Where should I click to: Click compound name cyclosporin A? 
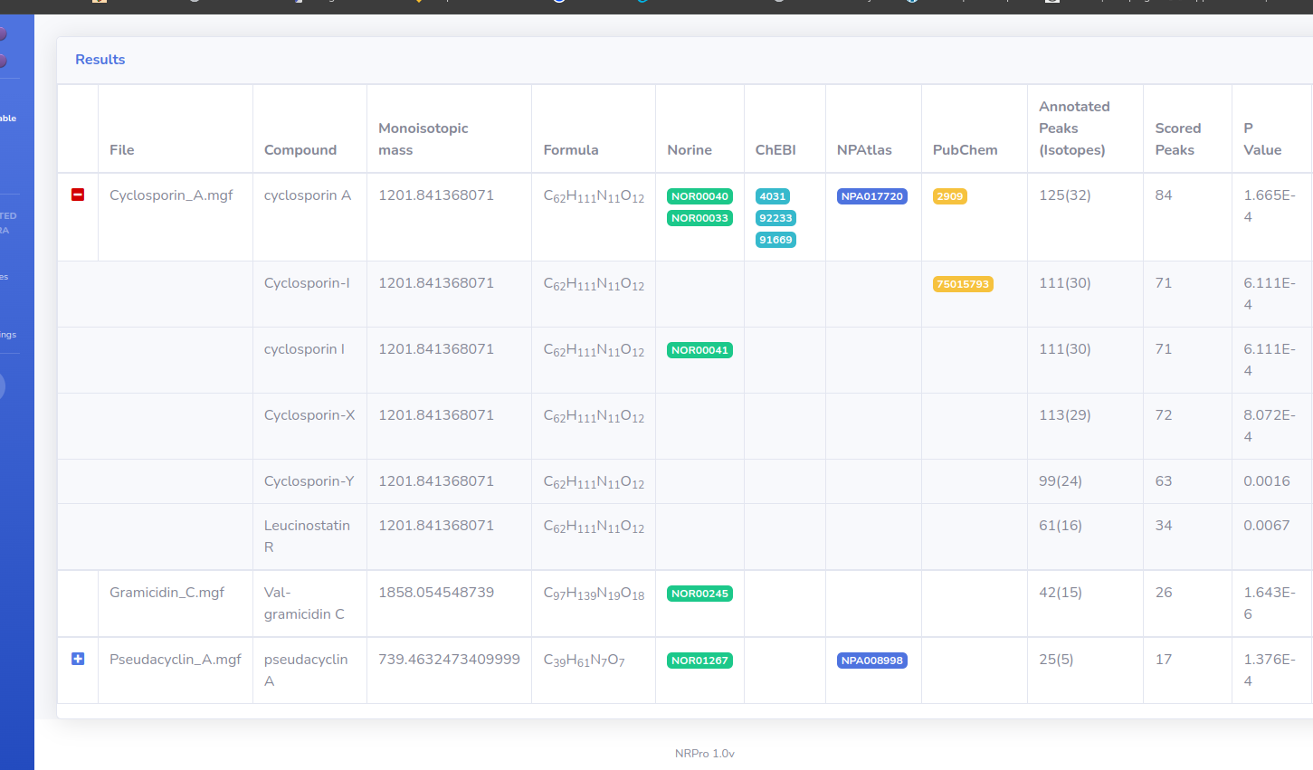tap(308, 195)
